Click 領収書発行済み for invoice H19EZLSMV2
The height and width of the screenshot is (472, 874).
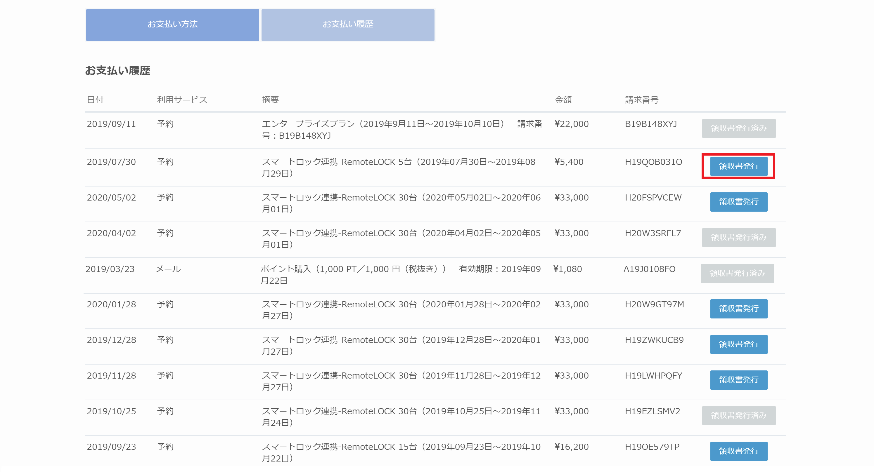click(738, 415)
